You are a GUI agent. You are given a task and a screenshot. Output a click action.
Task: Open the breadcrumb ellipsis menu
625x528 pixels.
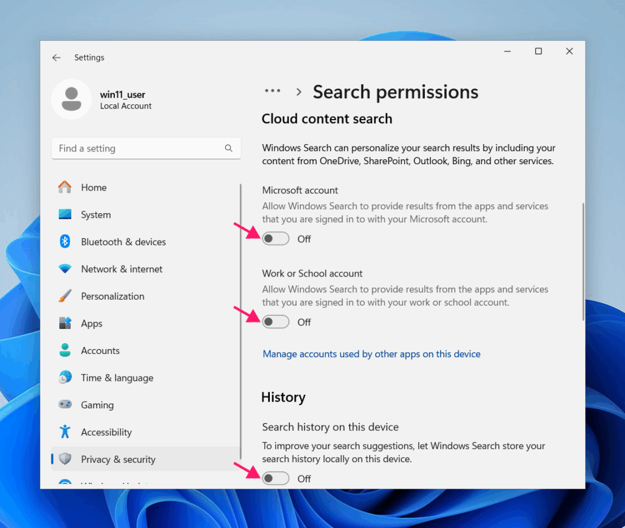pos(273,91)
